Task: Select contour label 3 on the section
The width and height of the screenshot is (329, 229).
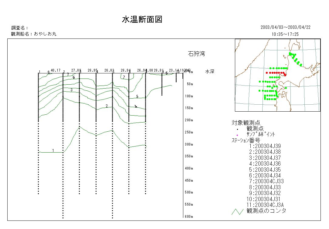Action: click(71, 90)
